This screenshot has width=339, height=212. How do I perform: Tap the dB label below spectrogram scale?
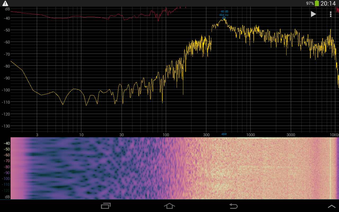(7, 197)
